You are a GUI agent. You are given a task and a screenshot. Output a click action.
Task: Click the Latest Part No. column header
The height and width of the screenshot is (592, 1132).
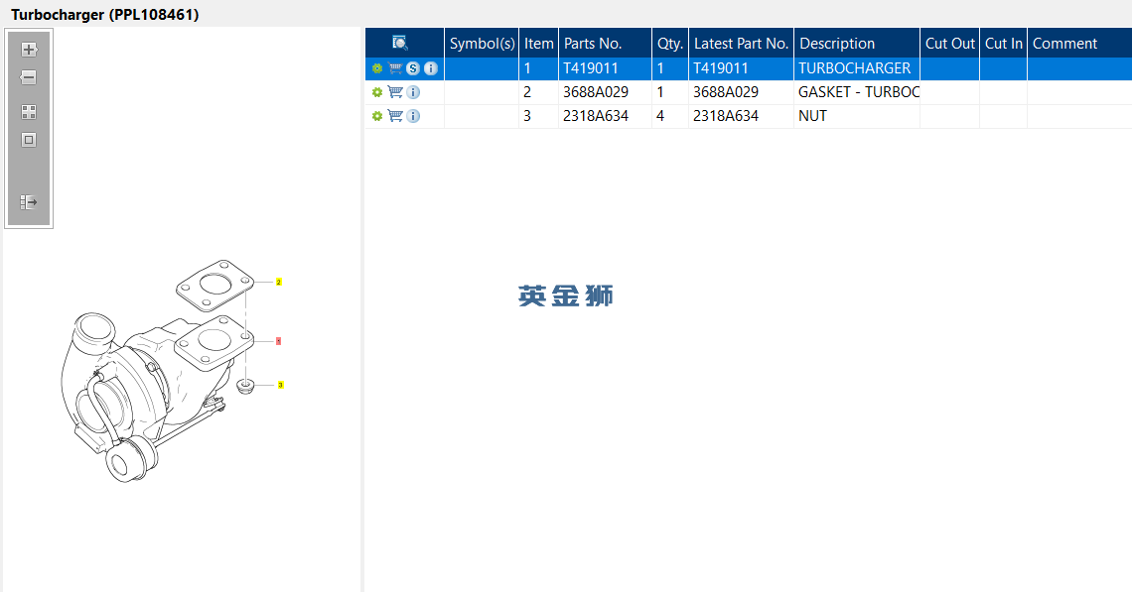pyautogui.click(x=742, y=44)
